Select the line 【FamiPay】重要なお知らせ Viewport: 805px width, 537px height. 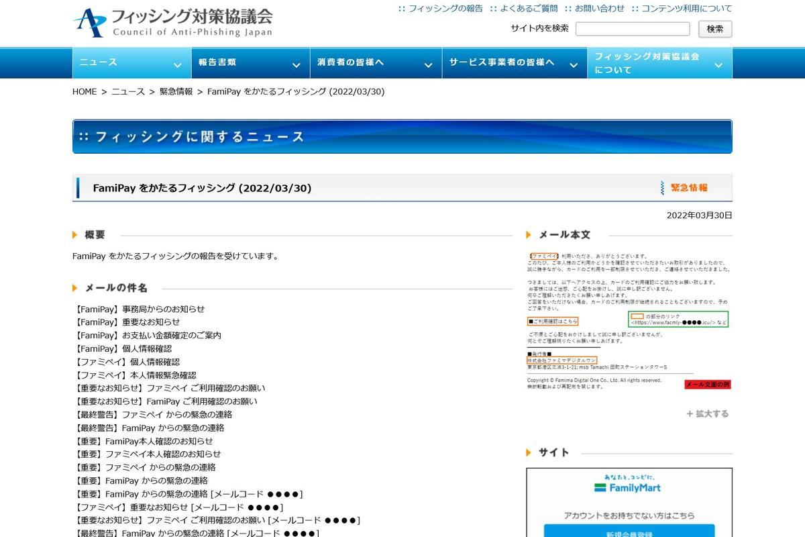pos(126,322)
